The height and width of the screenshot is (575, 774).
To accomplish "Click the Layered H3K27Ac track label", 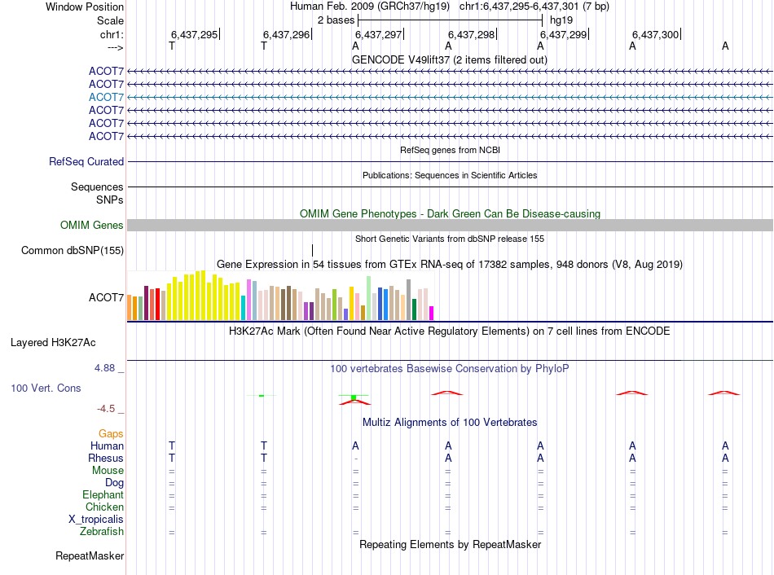I will click(53, 343).
